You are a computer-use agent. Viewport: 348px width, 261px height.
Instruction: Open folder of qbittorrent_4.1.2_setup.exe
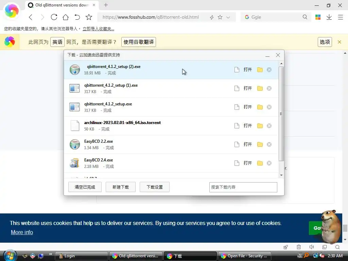click(x=260, y=107)
